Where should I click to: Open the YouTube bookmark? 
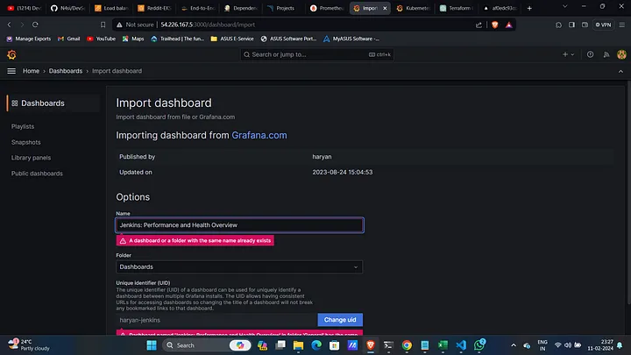pyautogui.click(x=102, y=39)
